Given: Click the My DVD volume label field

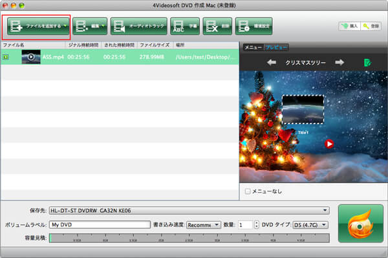Looking at the screenshot, I should tap(100, 224).
